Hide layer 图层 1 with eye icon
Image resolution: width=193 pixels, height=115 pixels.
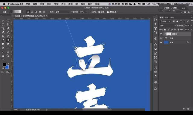tap(161, 34)
